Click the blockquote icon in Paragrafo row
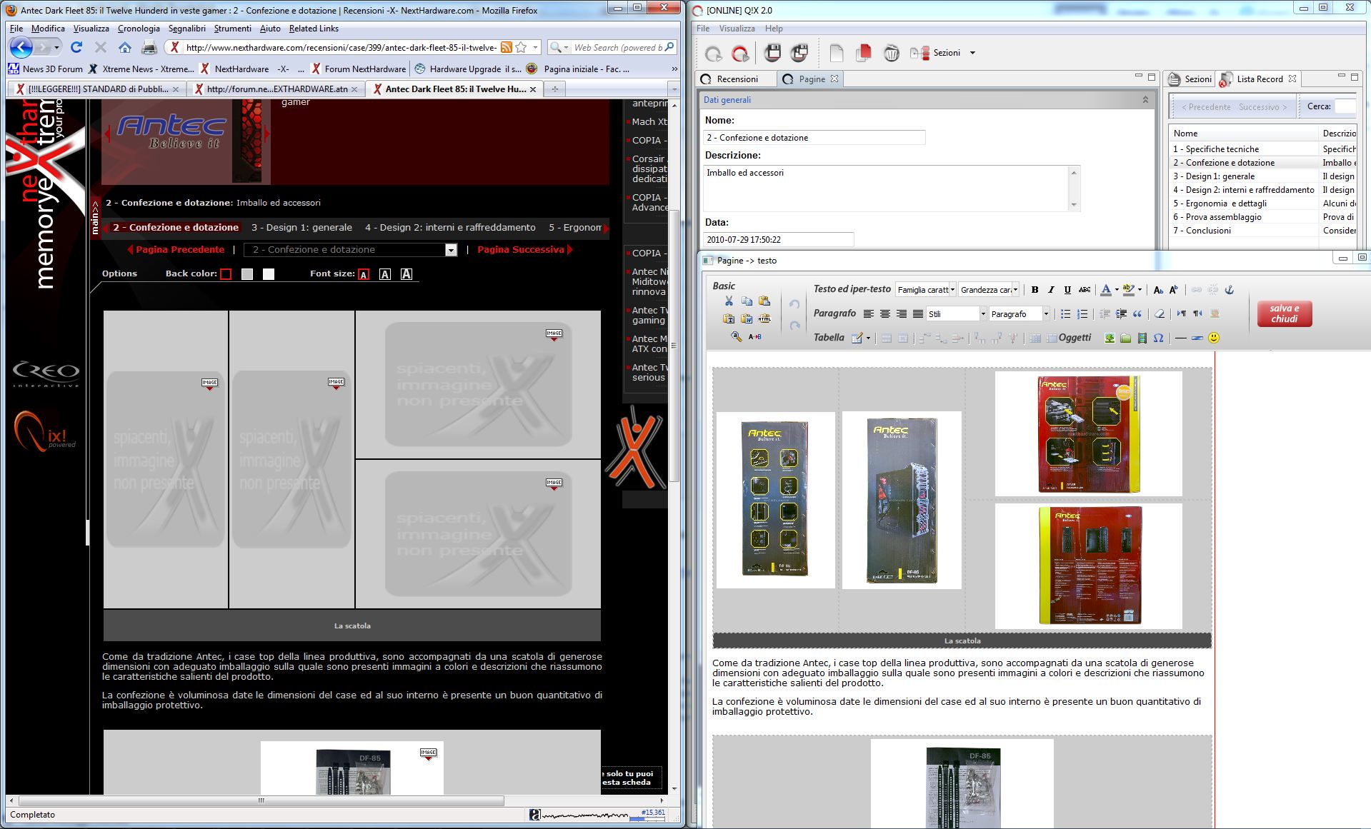This screenshot has height=829, width=1371. pos(1137,313)
